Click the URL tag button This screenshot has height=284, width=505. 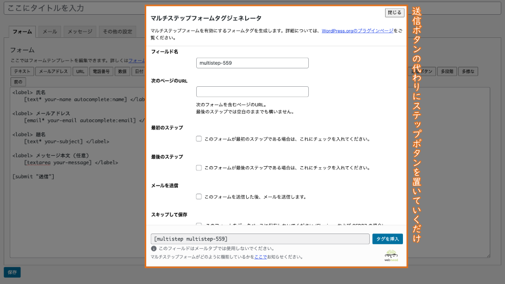pyautogui.click(x=80, y=72)
